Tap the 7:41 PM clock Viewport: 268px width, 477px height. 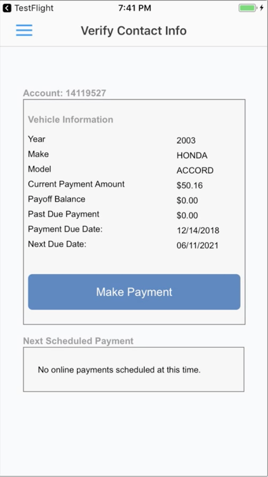135,8
